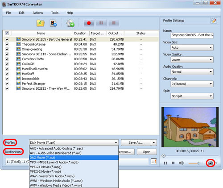This screenshot has height=188, width=223.
Task: Click the Save As... button
Action: tap(136, 142)
